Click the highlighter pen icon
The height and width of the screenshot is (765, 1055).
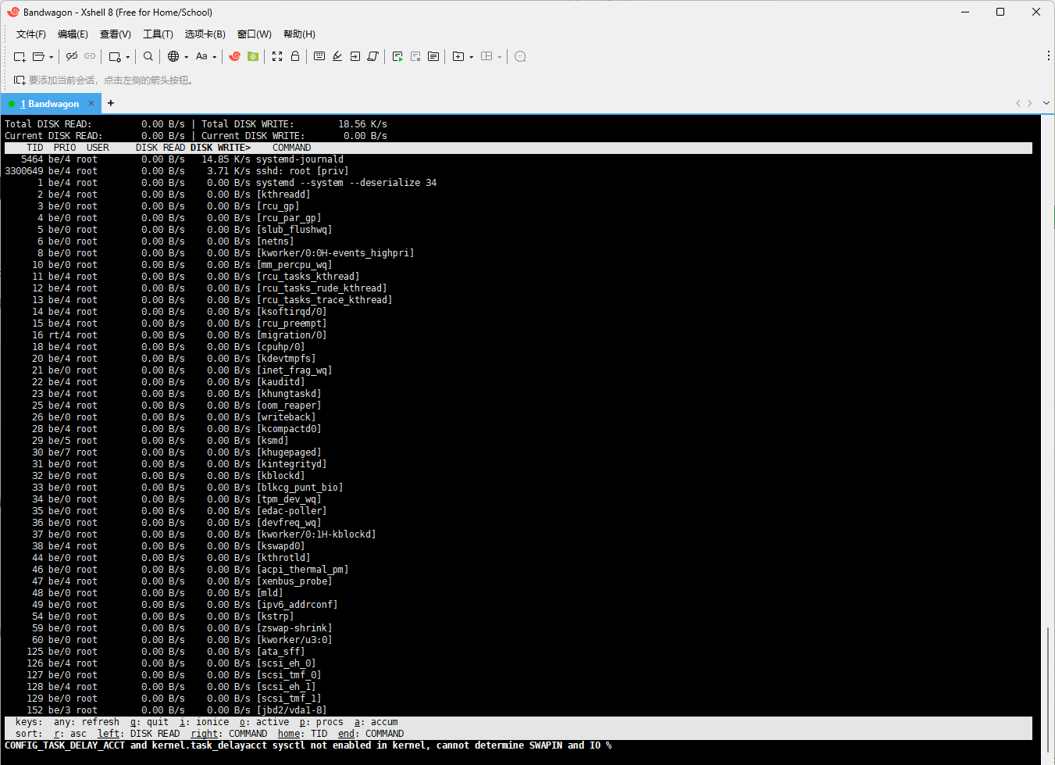pyautogui.click(x=337, y=56)
